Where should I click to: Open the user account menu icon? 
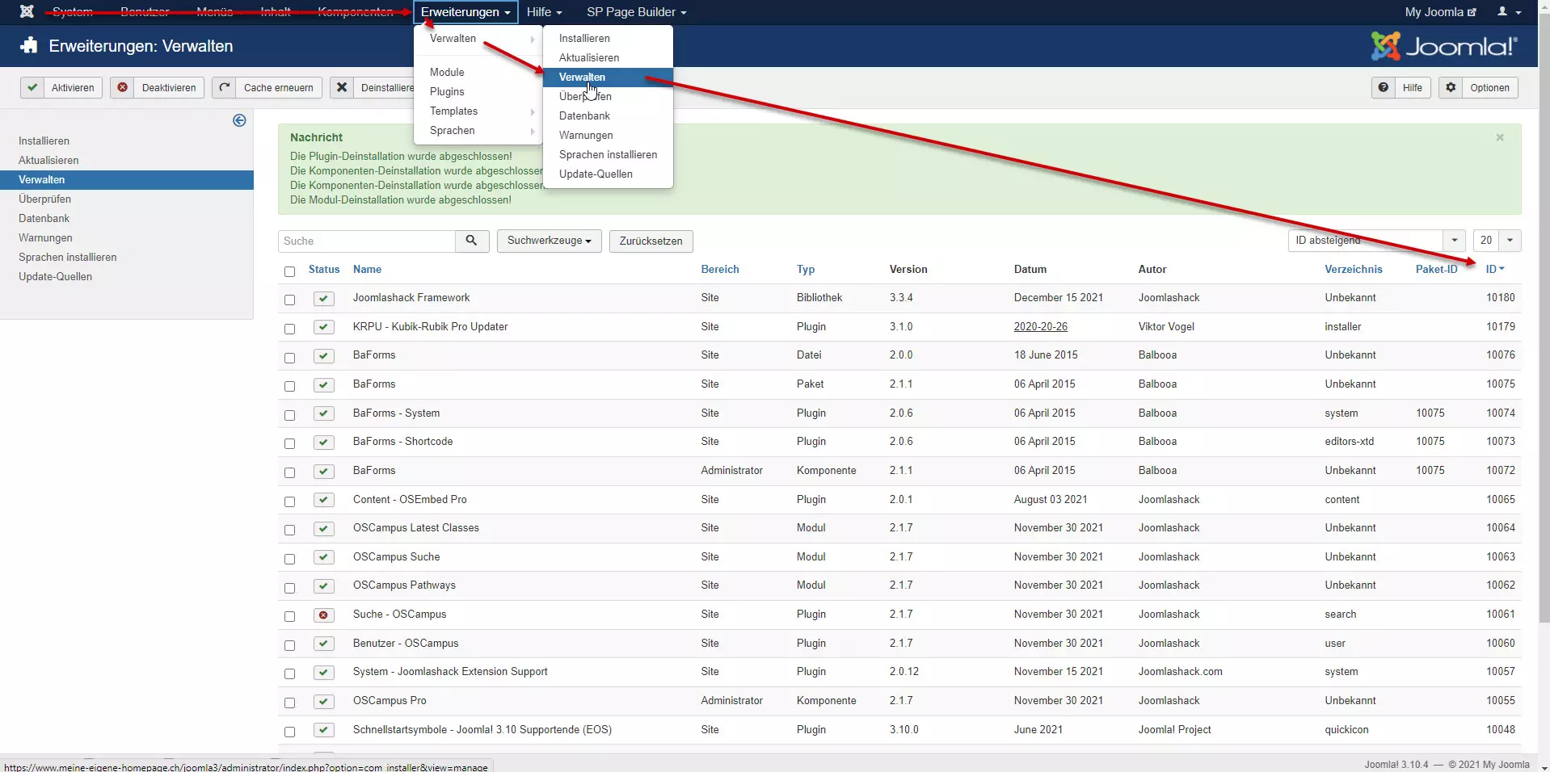[1508, 11]
